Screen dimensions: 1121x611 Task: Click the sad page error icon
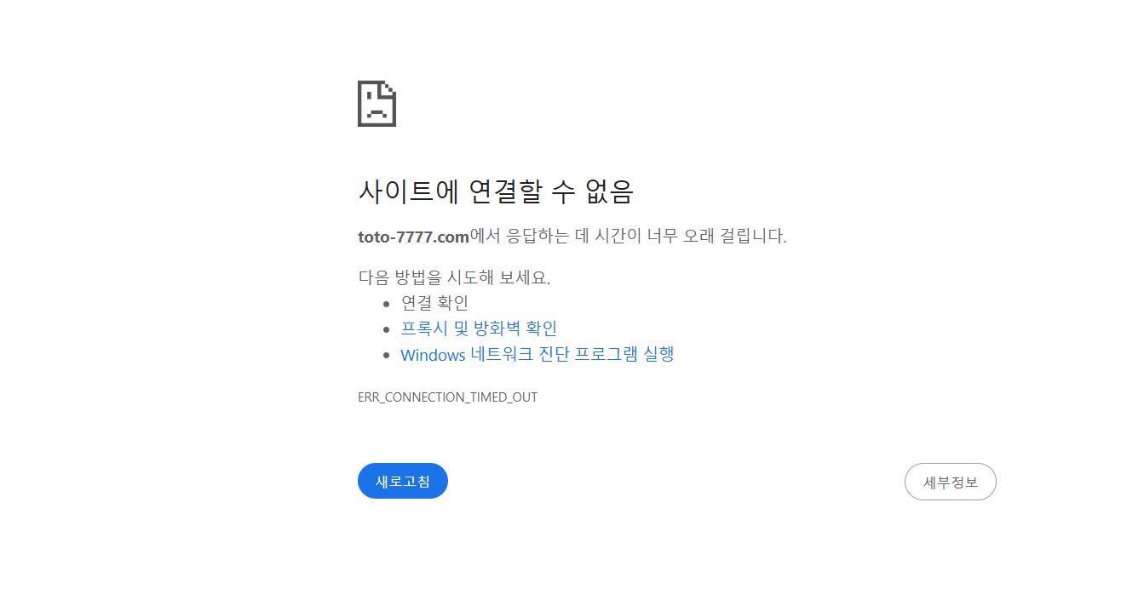[377, 104]
